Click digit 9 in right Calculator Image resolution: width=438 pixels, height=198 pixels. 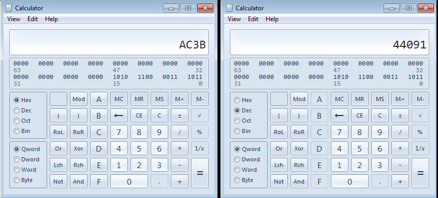(x=380, y=132)
